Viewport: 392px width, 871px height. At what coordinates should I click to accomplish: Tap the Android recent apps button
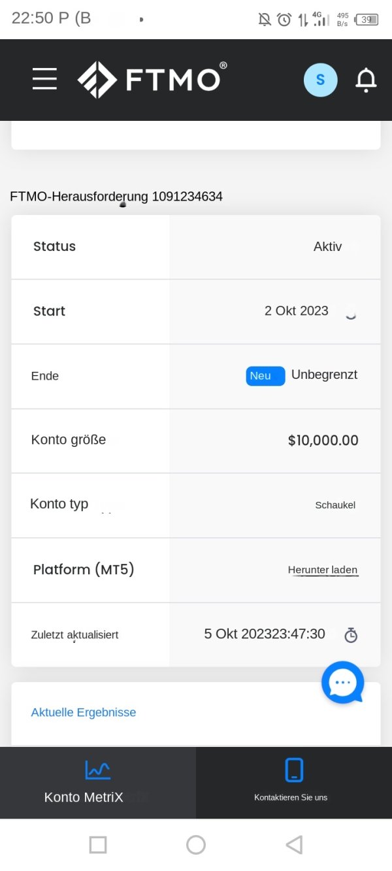(98, 845)
